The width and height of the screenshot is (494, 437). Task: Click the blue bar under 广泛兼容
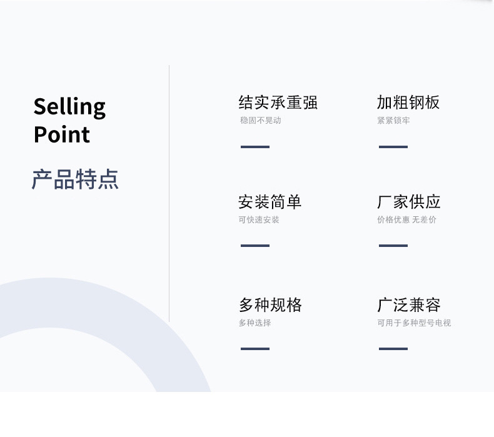(393, 348)
